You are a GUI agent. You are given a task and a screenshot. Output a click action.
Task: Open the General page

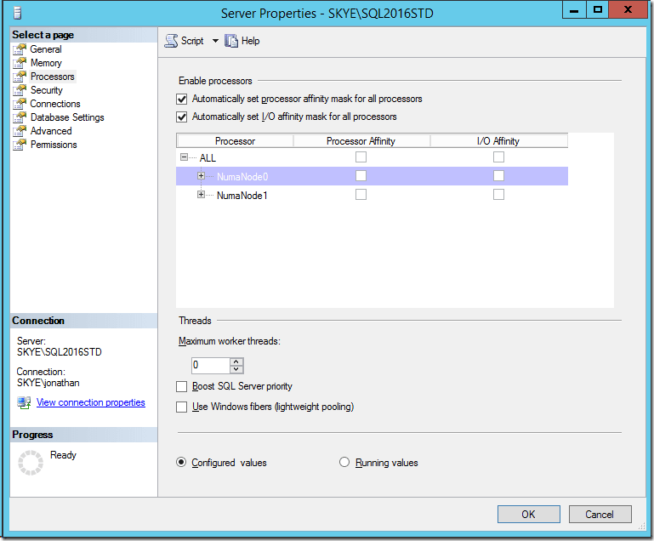pos(46,49)
